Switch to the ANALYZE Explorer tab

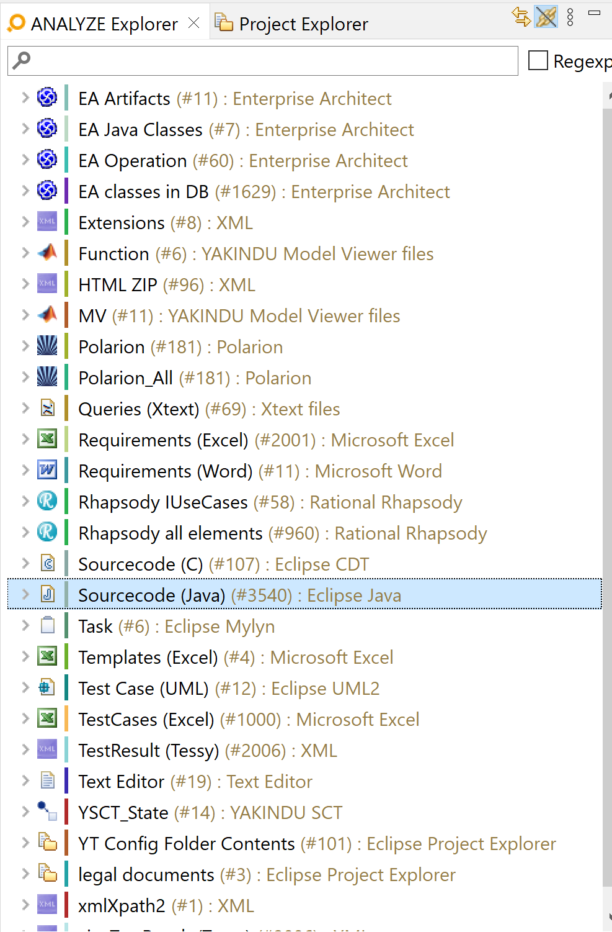coord(104,24)
